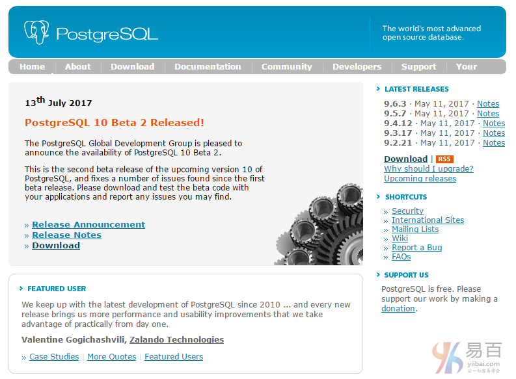This screenshot has height=379, width=516.
Task: Go to Documentation in navigation bar
Action: click(208, 67)
